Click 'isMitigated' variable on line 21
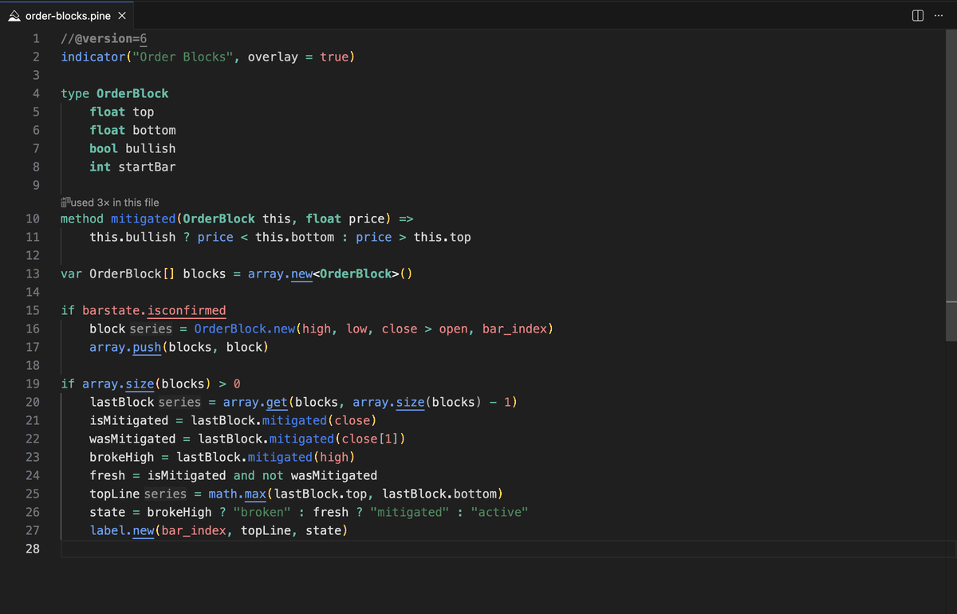This screenshot has height=614, width=957. pos(129,420)
